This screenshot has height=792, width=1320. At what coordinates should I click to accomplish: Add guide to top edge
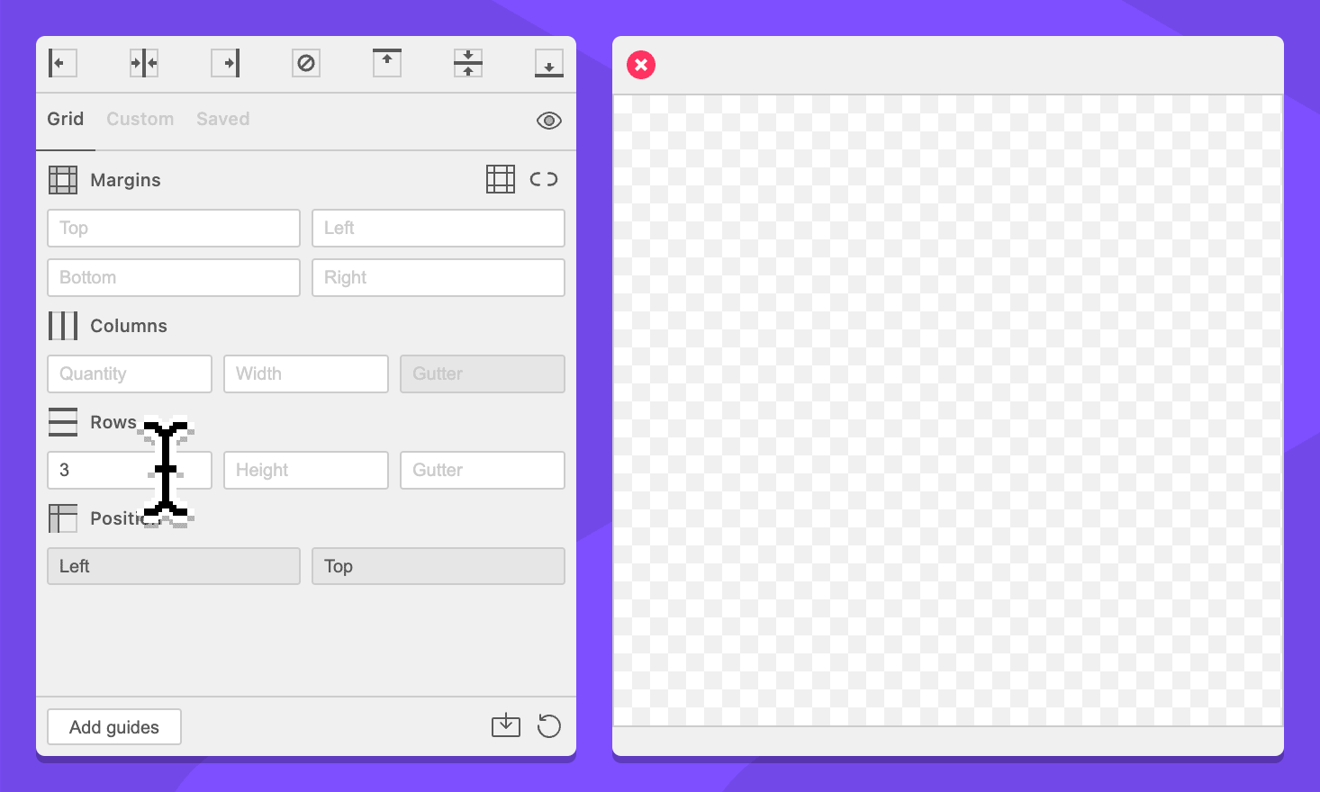coord(387,63)
